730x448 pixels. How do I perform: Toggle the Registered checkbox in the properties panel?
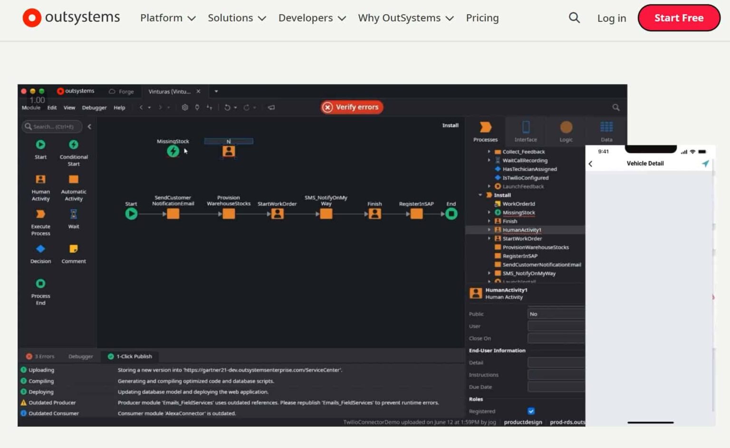click(531, 411)
